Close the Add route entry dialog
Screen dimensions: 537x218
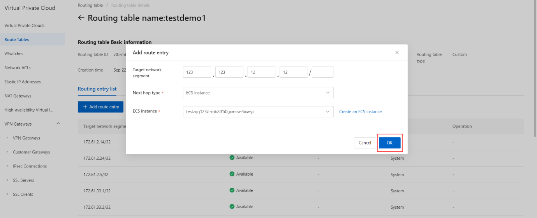(x=397, y=52)
